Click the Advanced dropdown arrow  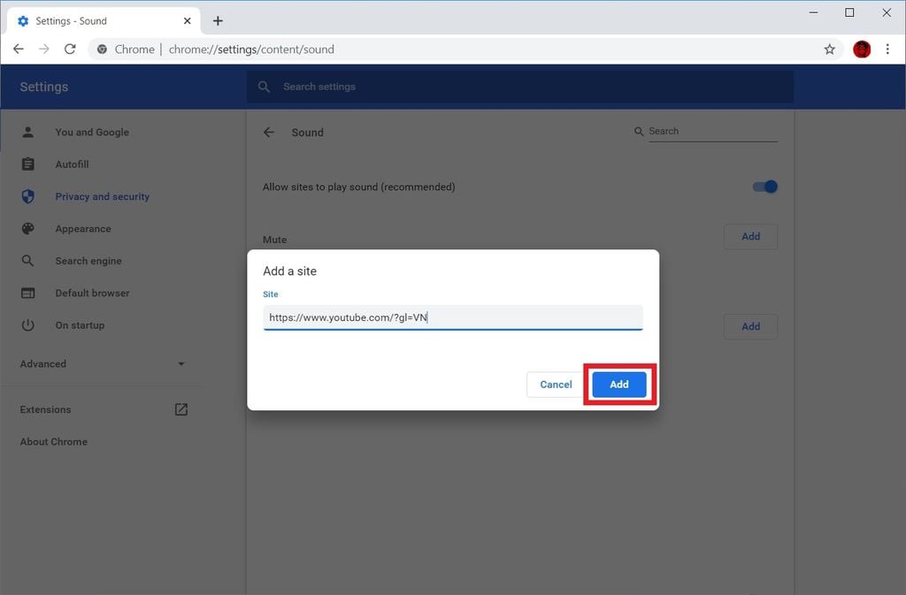(181, 364)
